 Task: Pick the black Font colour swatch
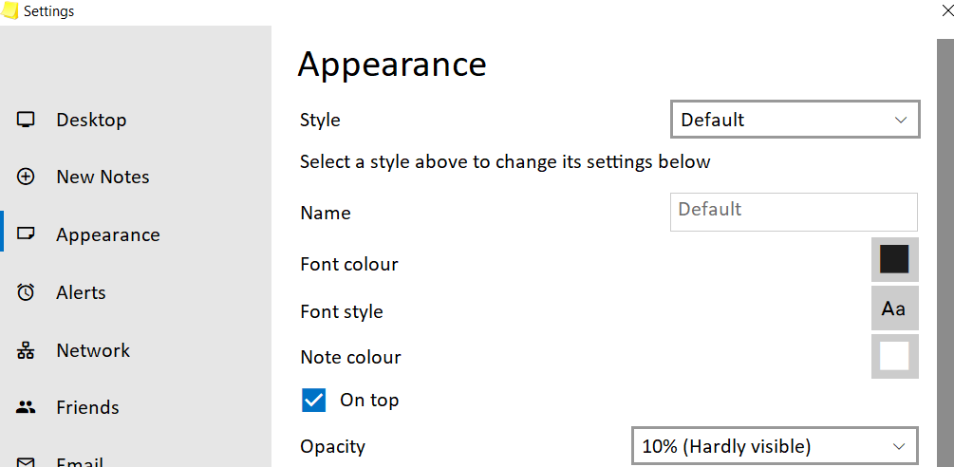point(894,260)
